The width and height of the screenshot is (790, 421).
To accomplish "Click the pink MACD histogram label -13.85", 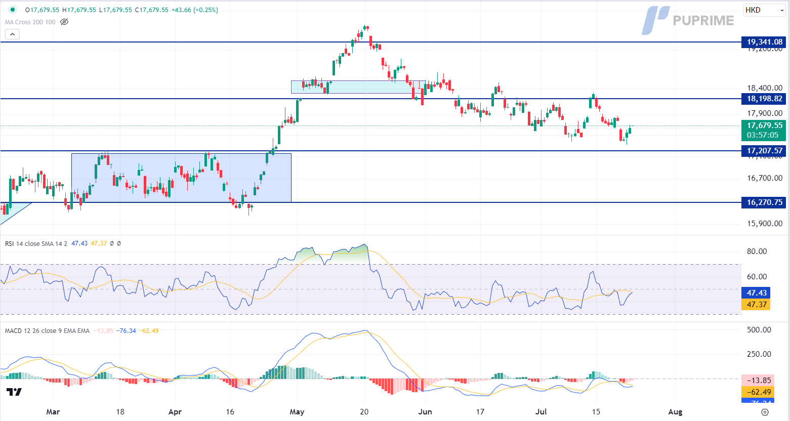I will (x=759, y=381).
